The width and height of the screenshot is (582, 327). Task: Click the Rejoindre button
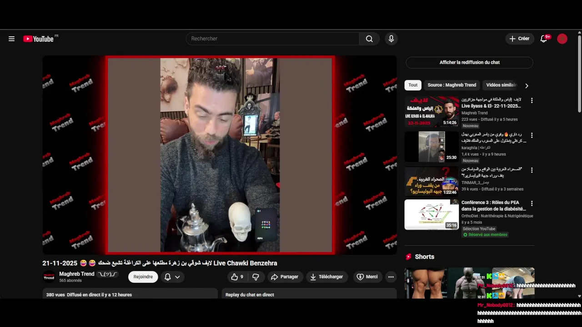(143, 277)
